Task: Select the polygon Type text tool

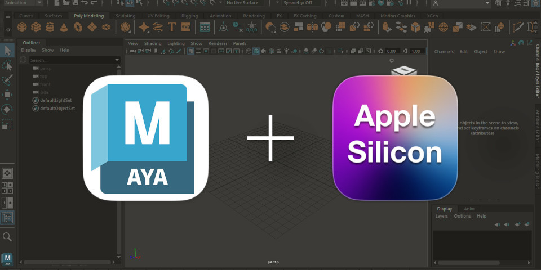Action: [x=172, y=27]
